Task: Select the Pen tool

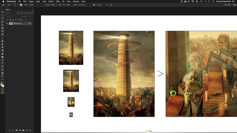Action: (x=2, y=60)
